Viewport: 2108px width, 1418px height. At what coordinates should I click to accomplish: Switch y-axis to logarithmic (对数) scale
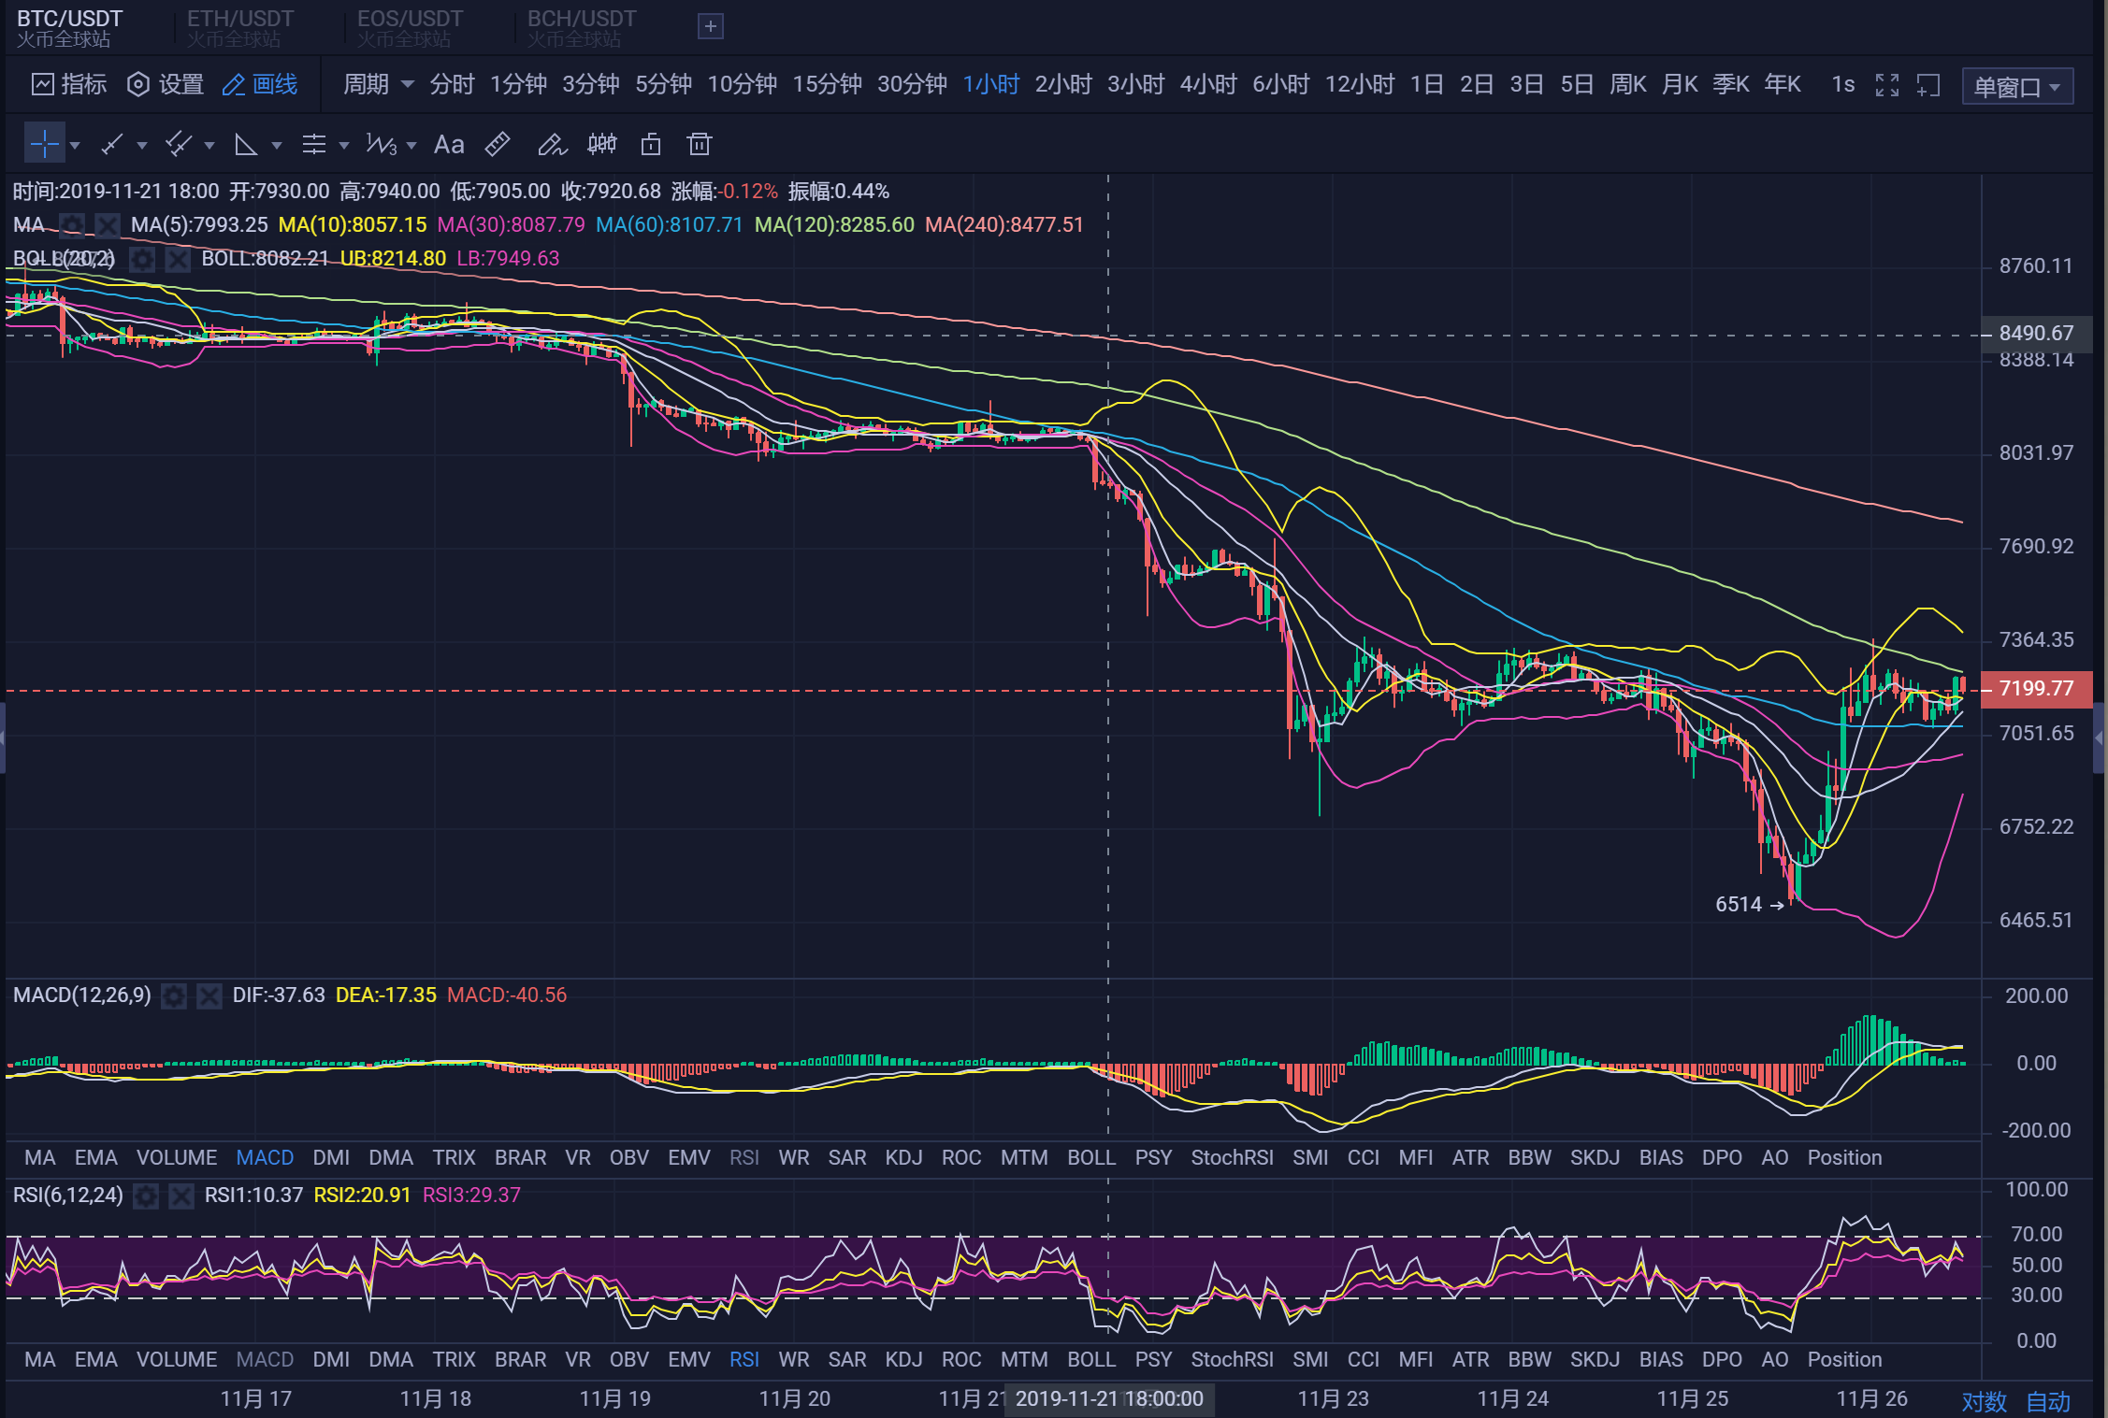coord(1984,1401)
